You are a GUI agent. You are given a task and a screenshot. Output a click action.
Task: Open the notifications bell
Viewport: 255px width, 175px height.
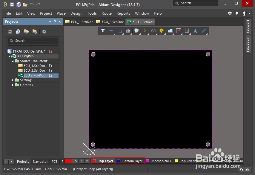click(x=237, y=13)
